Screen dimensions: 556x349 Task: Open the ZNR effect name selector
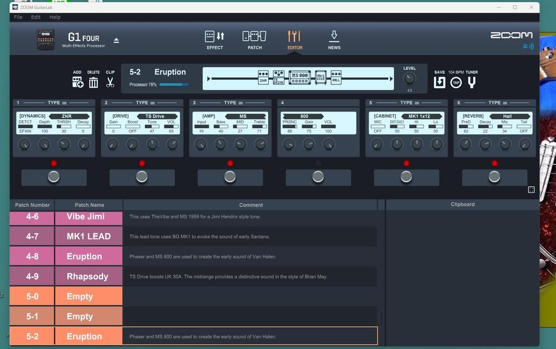click(x=69, y=116)
